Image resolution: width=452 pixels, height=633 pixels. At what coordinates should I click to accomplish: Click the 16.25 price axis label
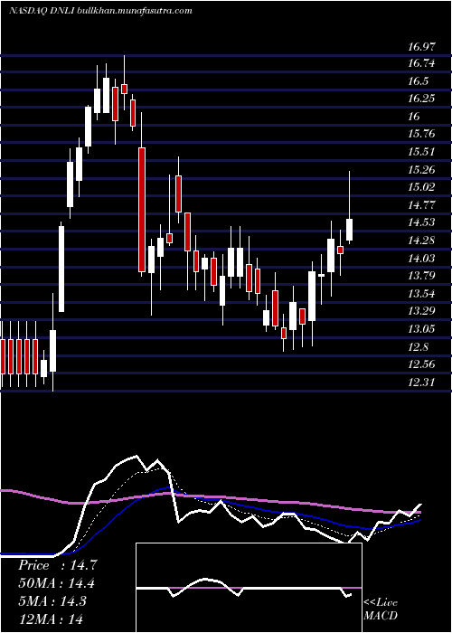click(421, 99)
